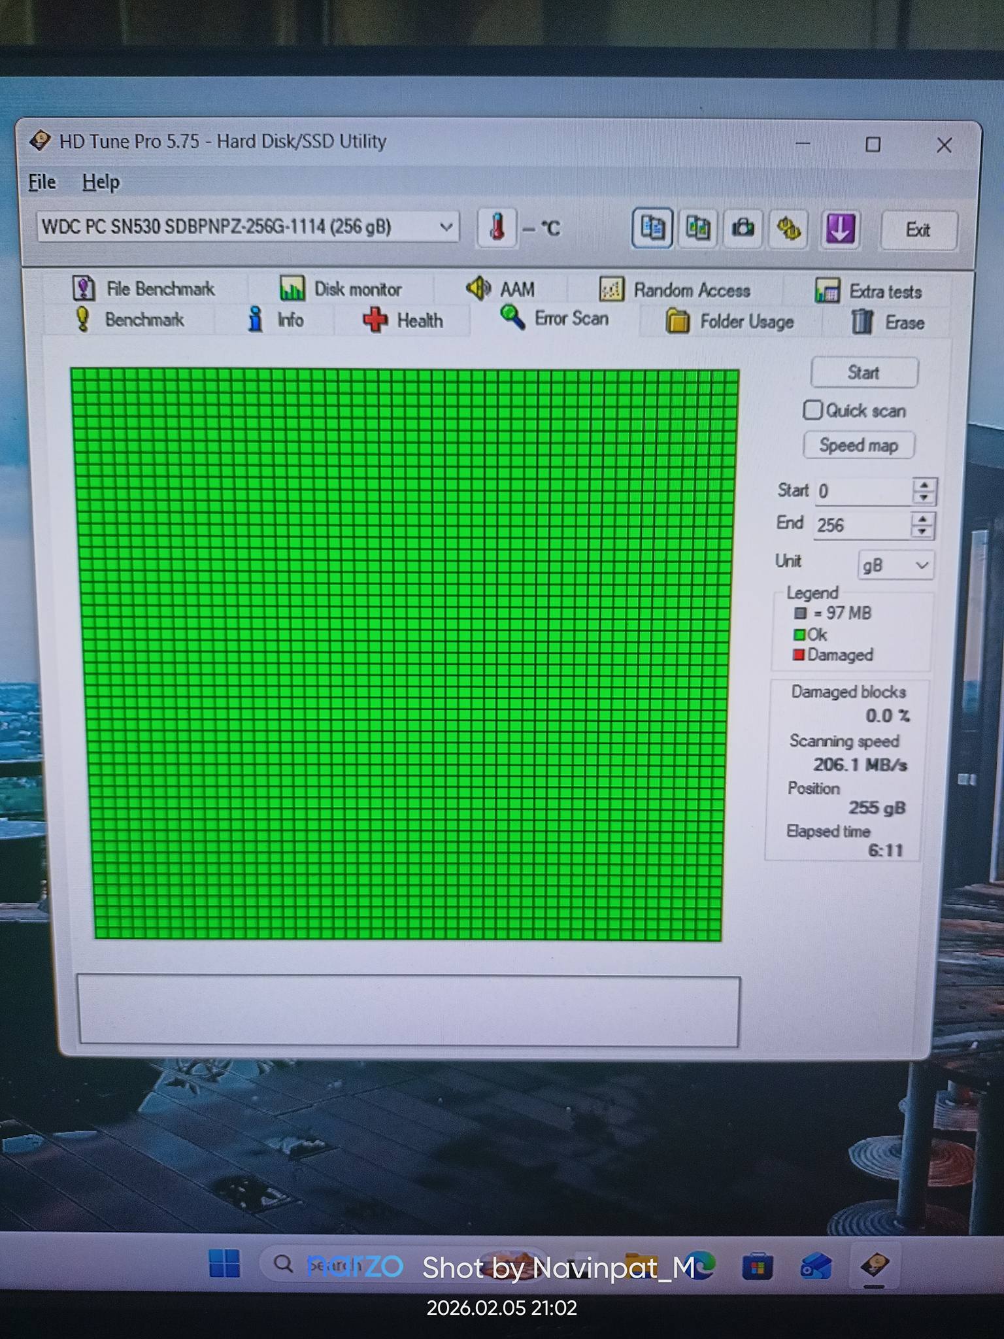Screen dimensions: 1004x1339
Task: Click the Speed map button
Action: (858, 445)
